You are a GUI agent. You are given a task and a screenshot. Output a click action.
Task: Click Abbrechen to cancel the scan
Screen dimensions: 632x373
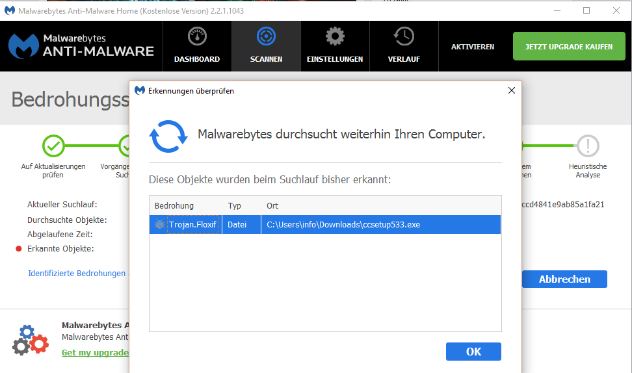[564, 279]
